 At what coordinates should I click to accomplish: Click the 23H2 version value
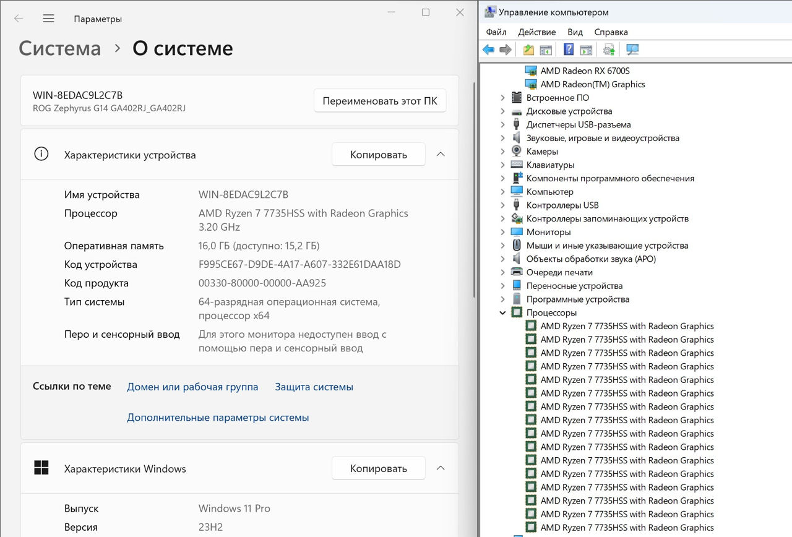tap(210, 528)
